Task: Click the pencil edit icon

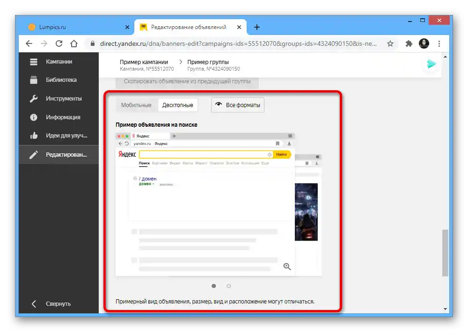Action: coord(33,154)
